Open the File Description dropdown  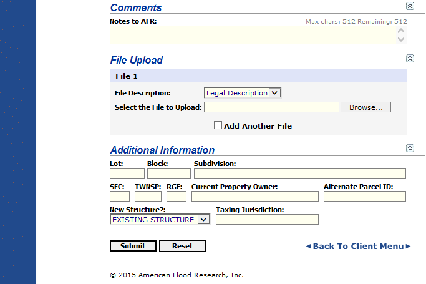click(243, 93)
